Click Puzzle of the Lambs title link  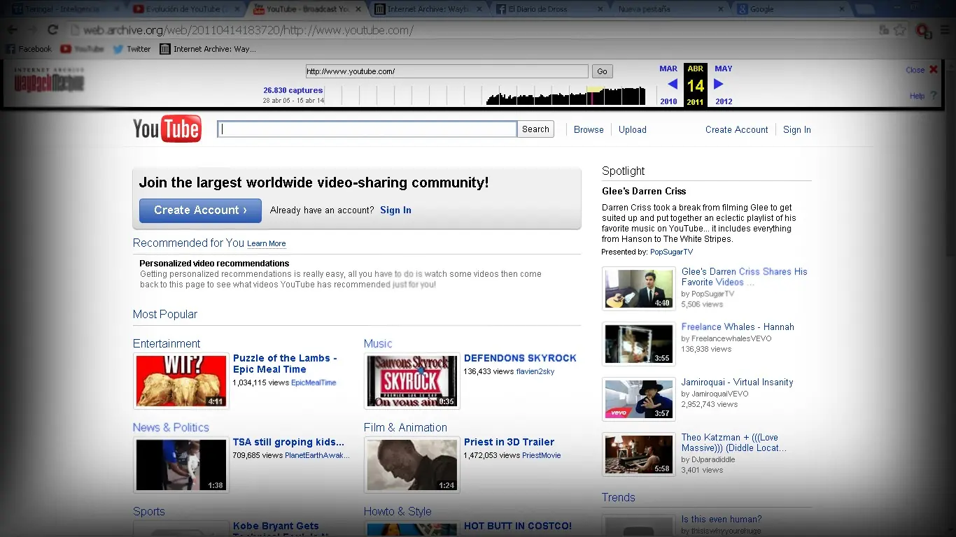285,364
